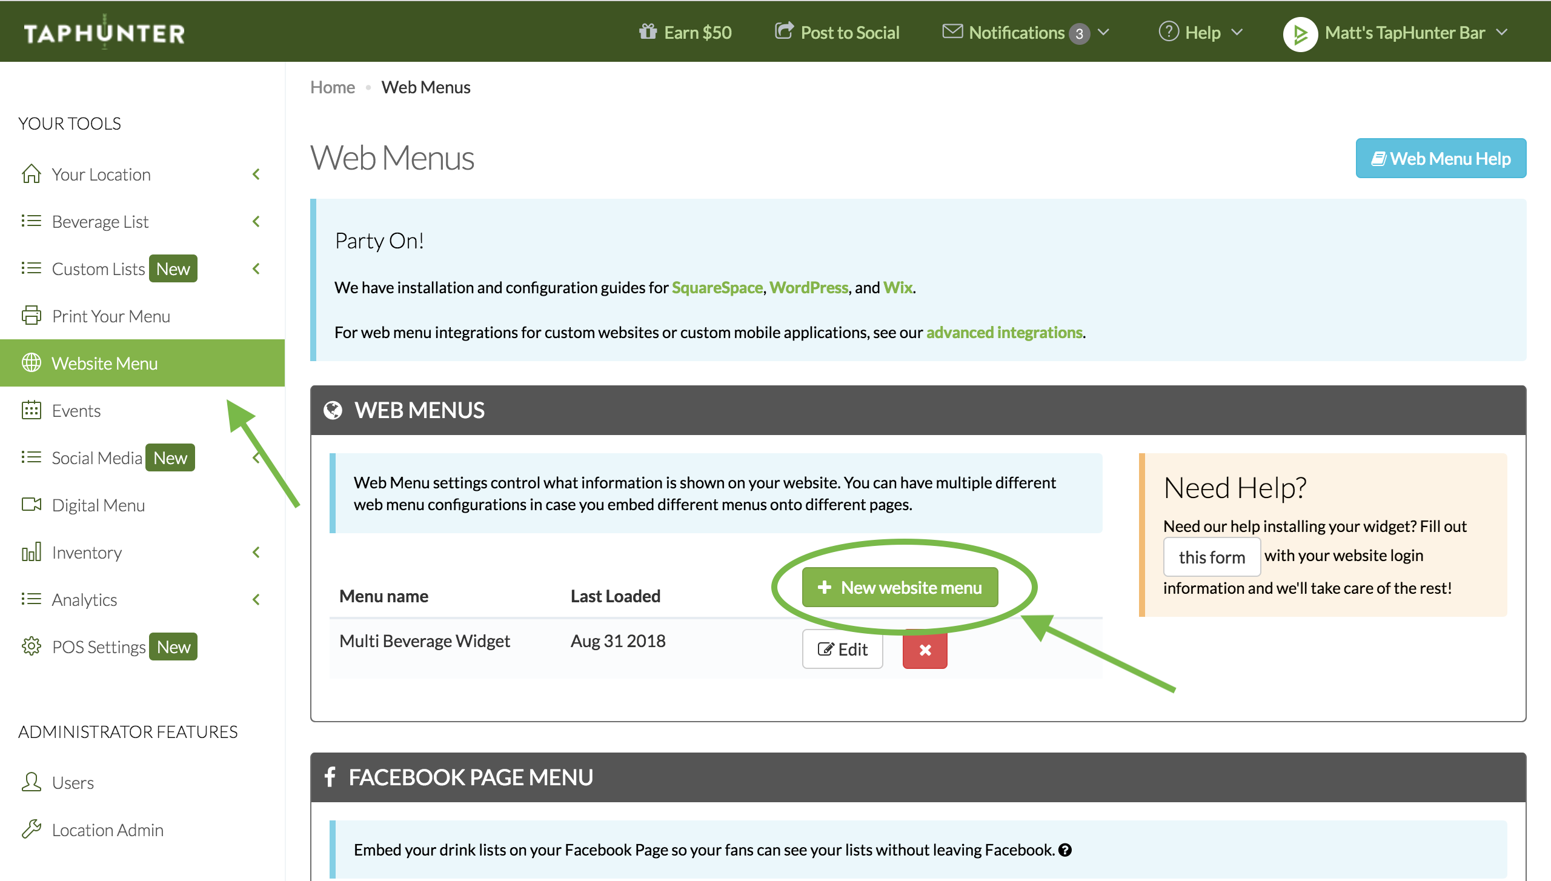Click the red delete X button
The width and height of the screenshot is (1551, 881).
coord(925,650)
